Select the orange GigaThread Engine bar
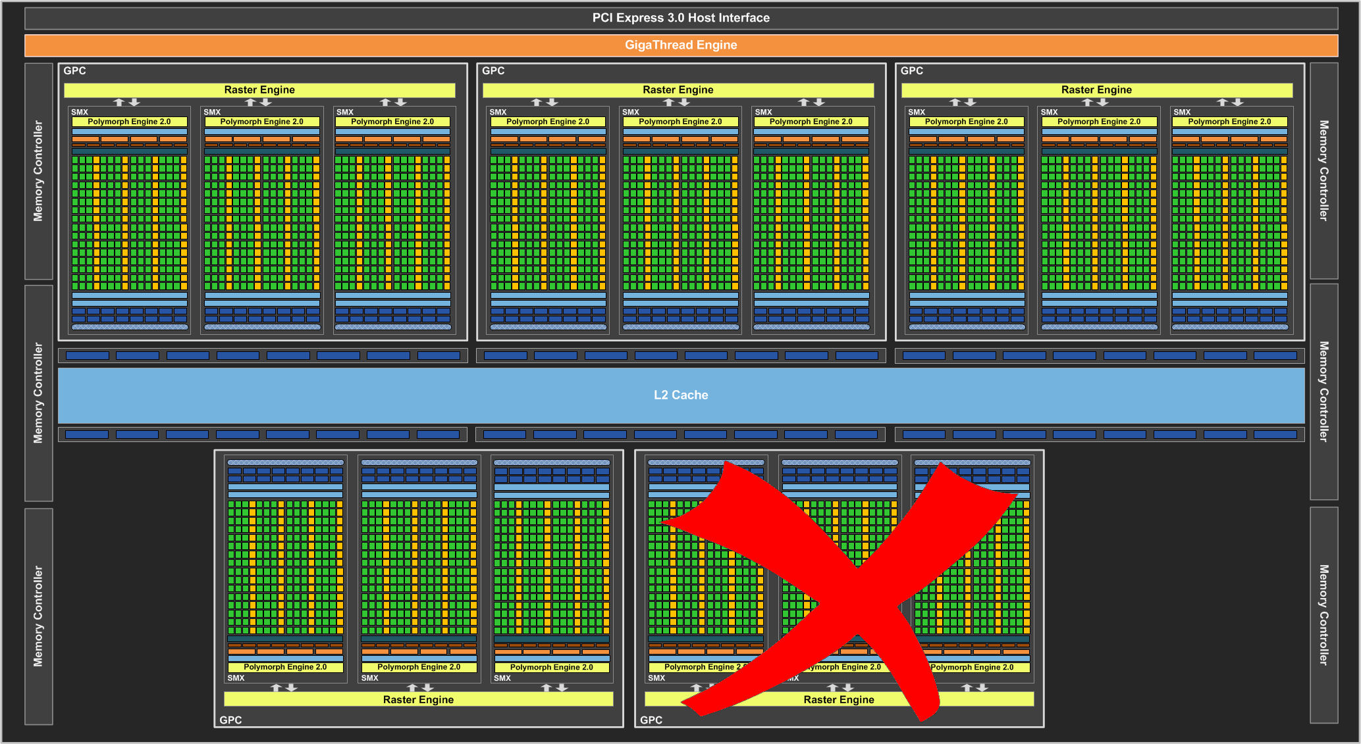 [681, 45]
